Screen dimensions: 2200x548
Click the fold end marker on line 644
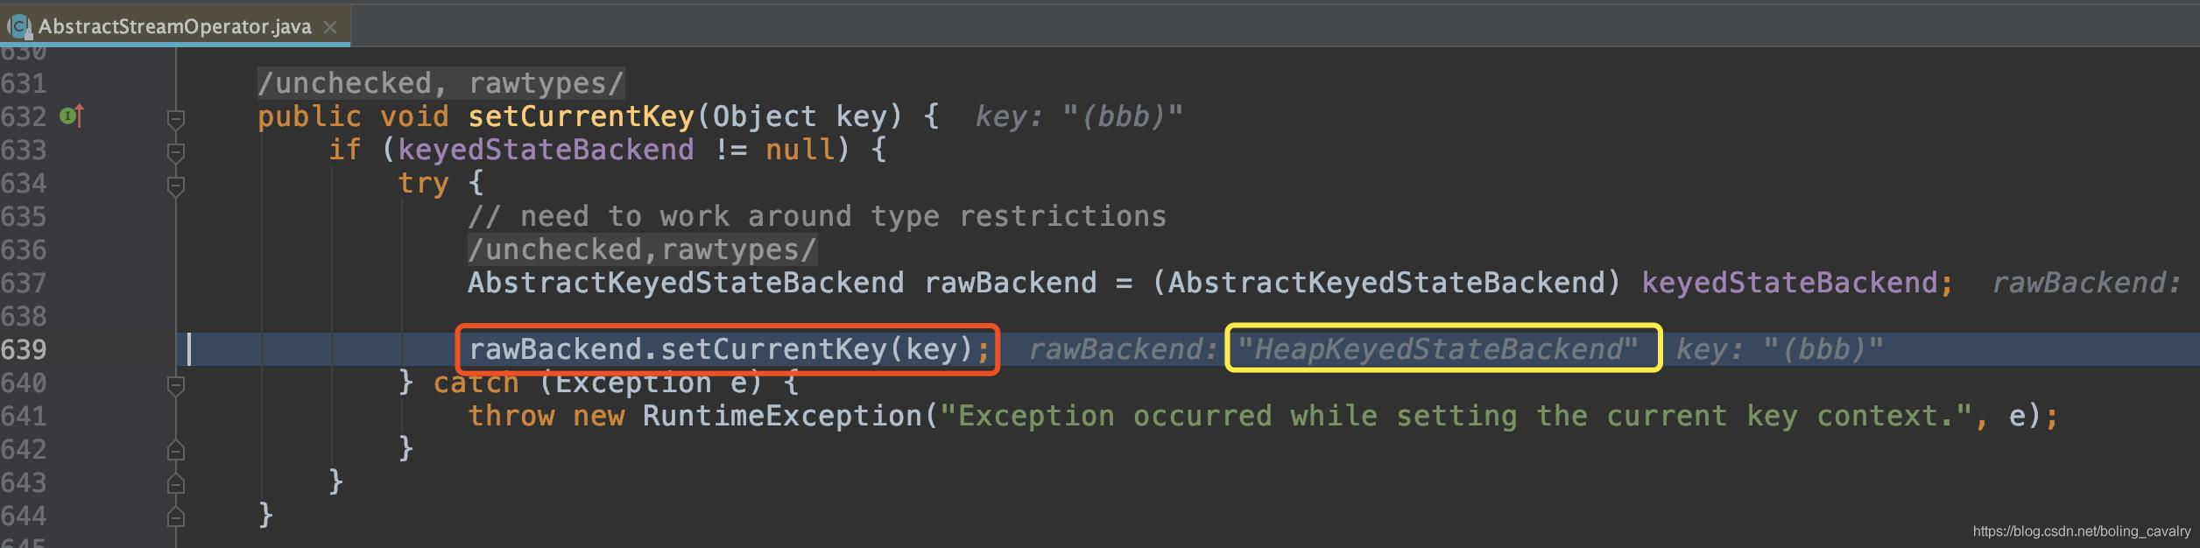(176, 517)
